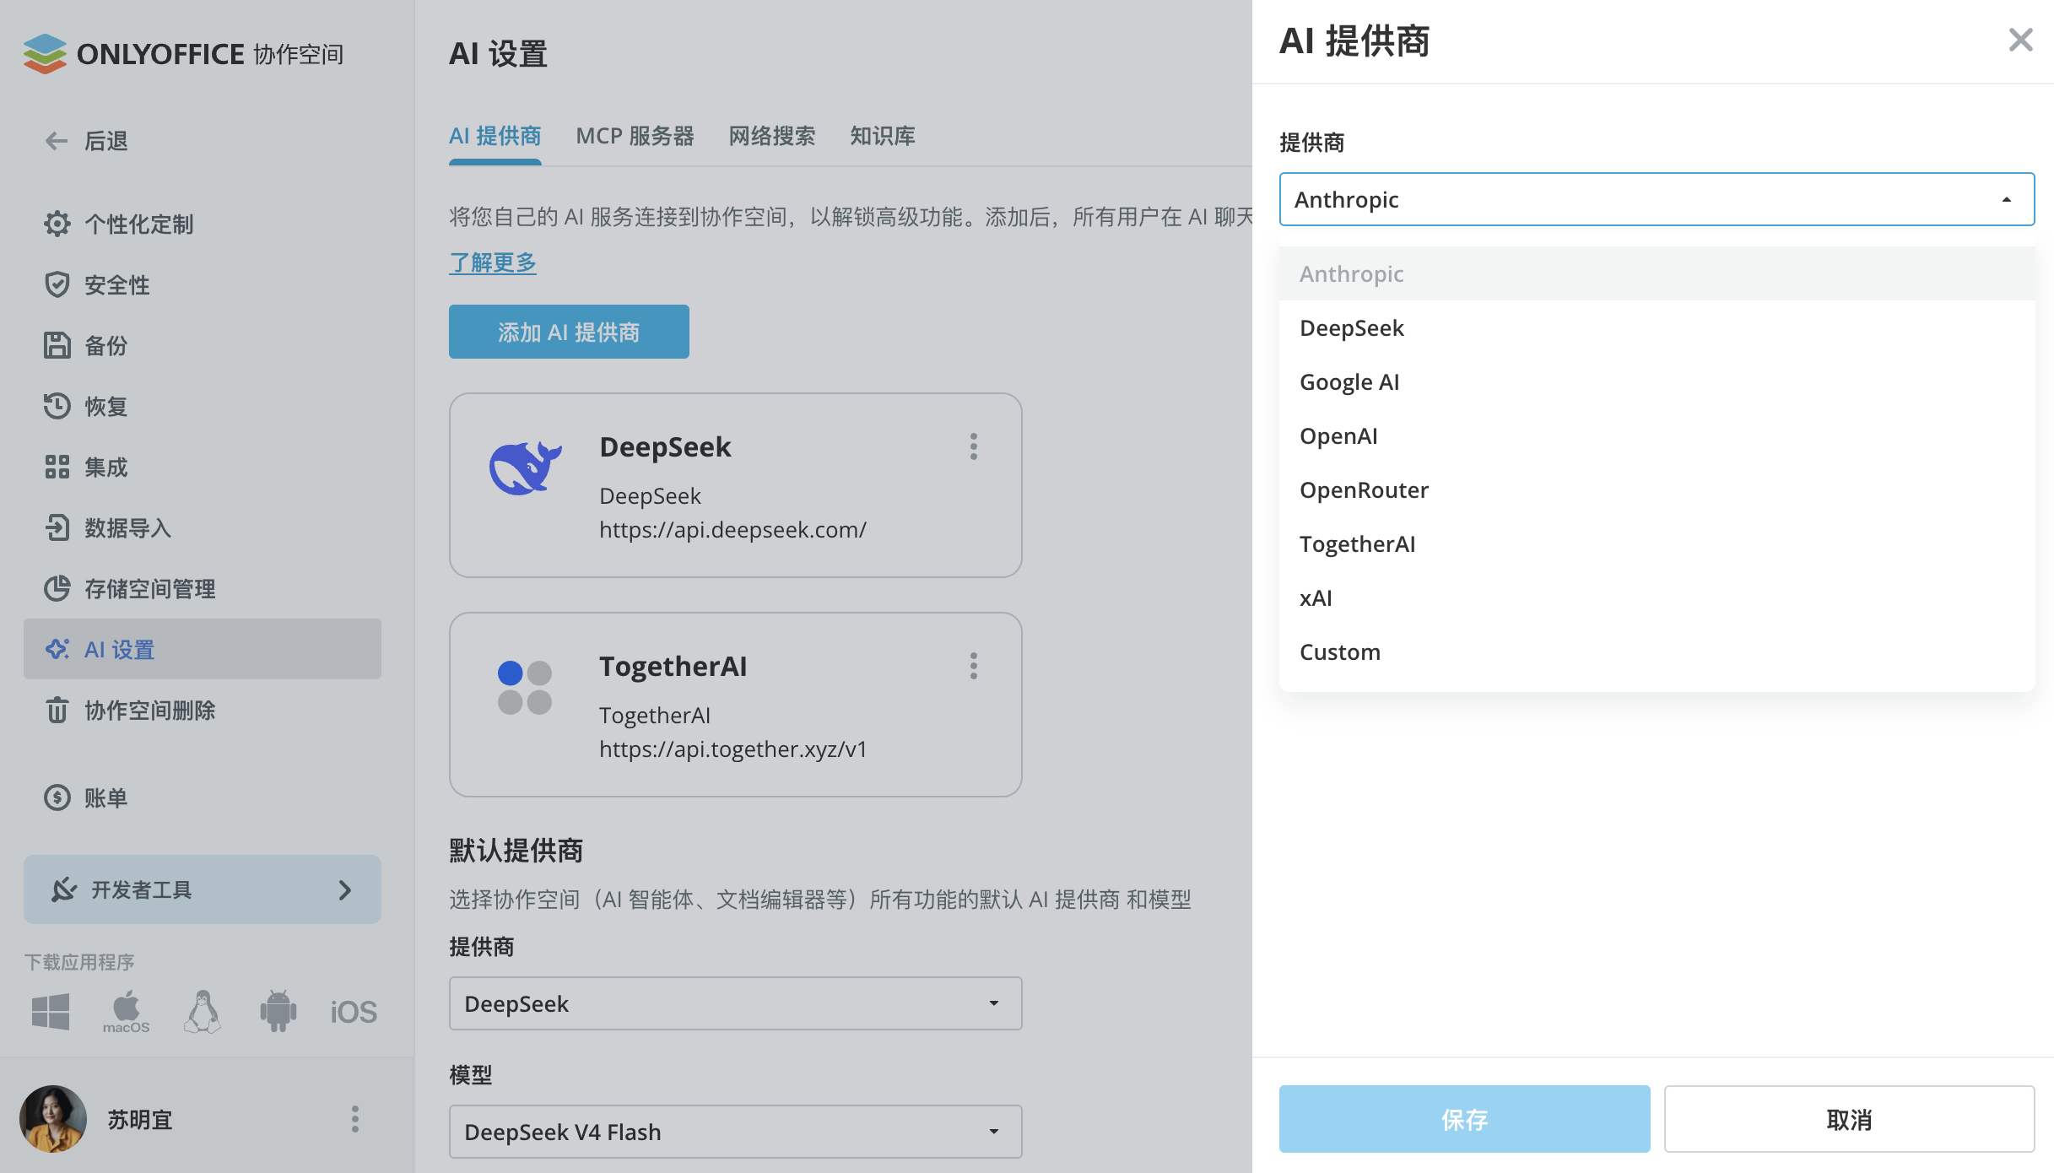
Task: Open the 了解更多 link
Action: pyautogui.click(x=493, y=262)
